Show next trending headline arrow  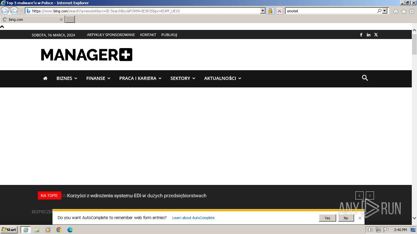click(370, 196)
